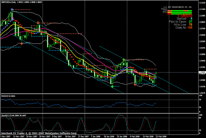The height and width of the screenshot is (138, 206).
Task: Click the Hi to Low value 76
Action: (191, 25)
